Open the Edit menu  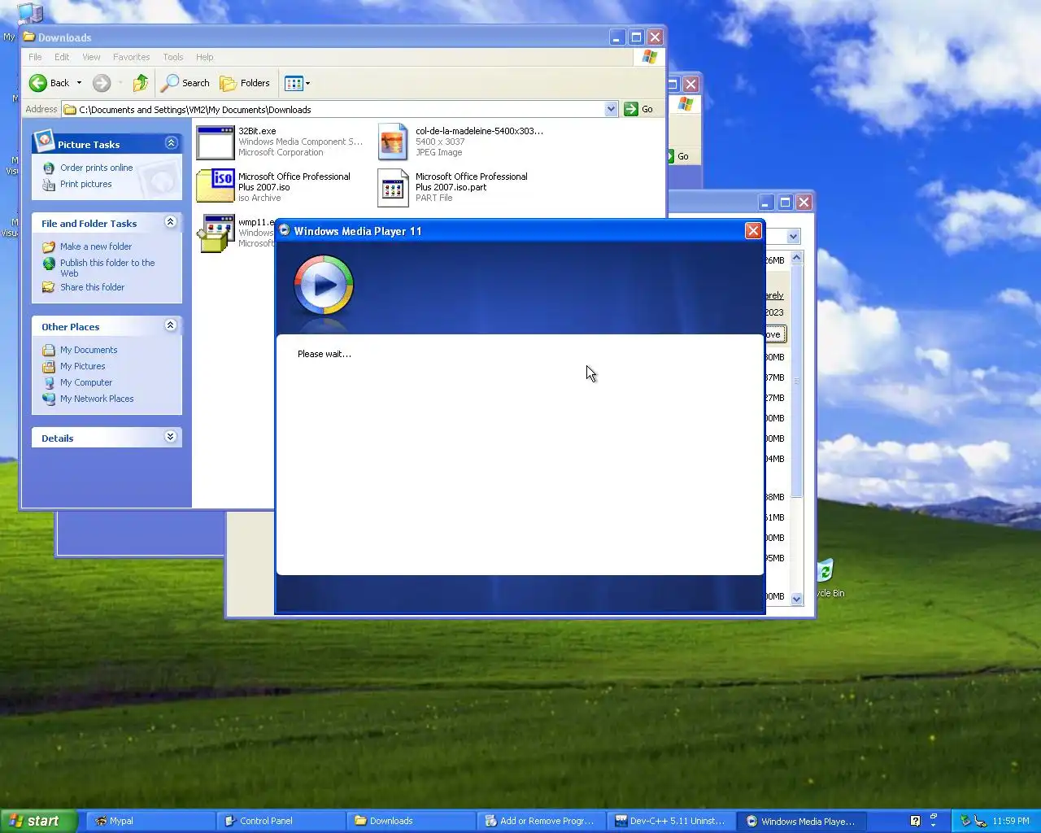[x=62, y=57]
